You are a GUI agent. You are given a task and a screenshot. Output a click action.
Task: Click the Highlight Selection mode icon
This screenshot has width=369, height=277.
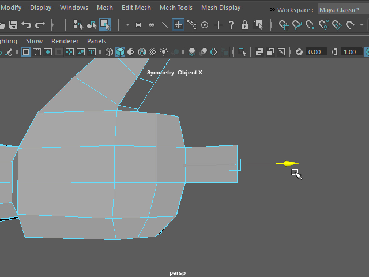tap(258, 25)
